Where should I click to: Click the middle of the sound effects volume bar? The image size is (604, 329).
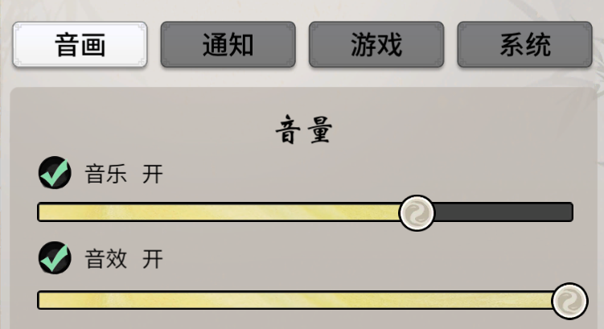click(305, 300)
